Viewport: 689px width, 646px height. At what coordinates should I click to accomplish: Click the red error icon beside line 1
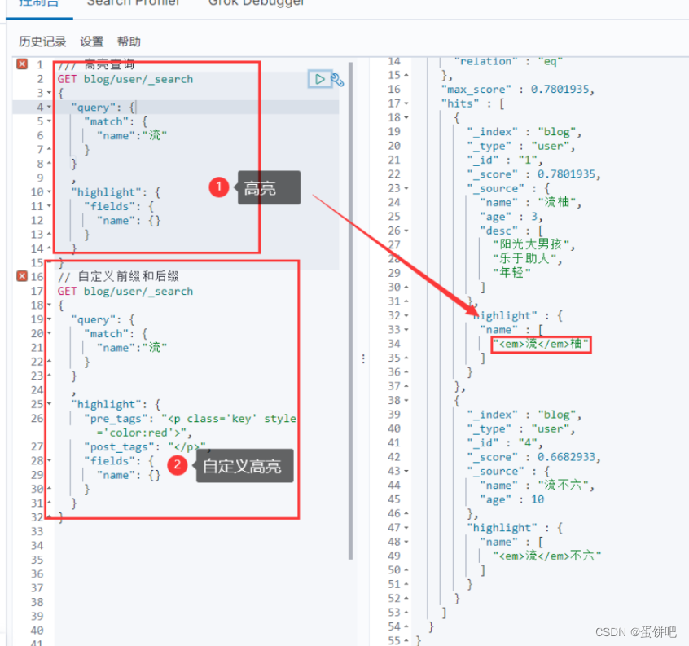coord(20,64)
